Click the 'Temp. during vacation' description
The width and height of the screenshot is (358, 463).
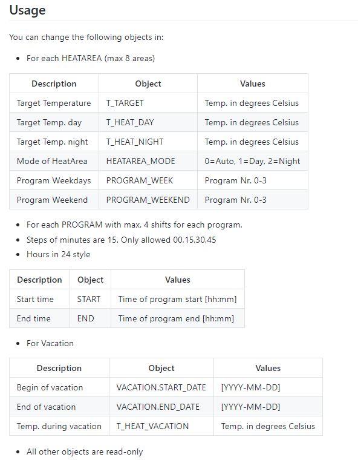59,426
